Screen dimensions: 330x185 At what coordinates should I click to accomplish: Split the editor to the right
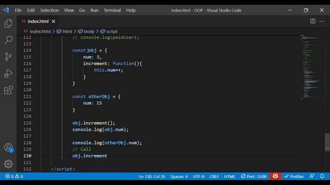(313, 21)
